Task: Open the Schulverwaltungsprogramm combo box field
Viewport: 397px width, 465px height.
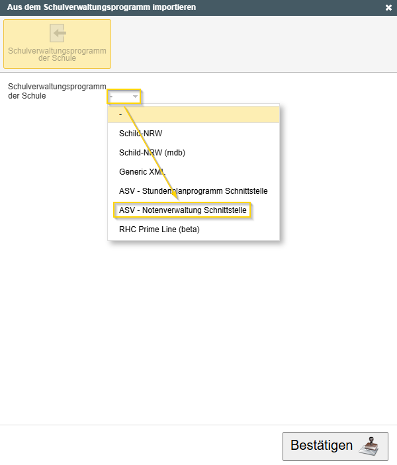Action: point(120,97)
